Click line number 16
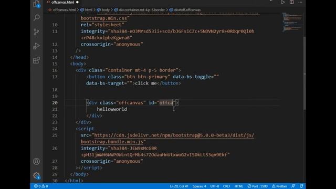Screen dimensions: 336x189 click(x=55, y=70)
